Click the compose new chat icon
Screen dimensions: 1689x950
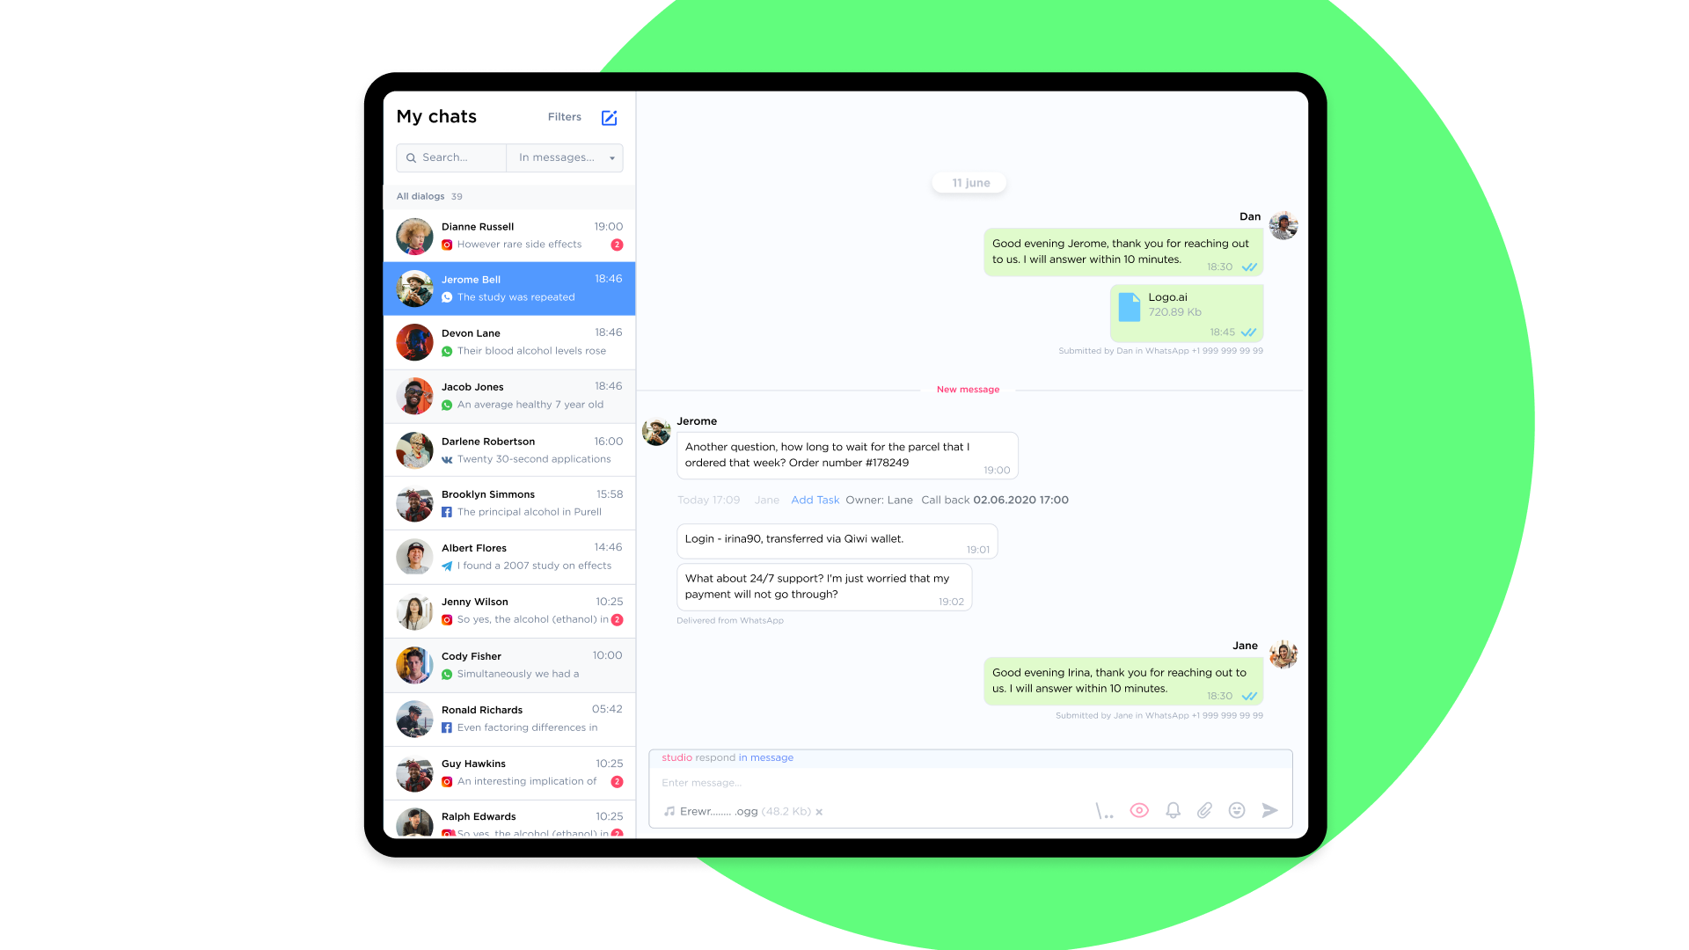click(611, 117)
